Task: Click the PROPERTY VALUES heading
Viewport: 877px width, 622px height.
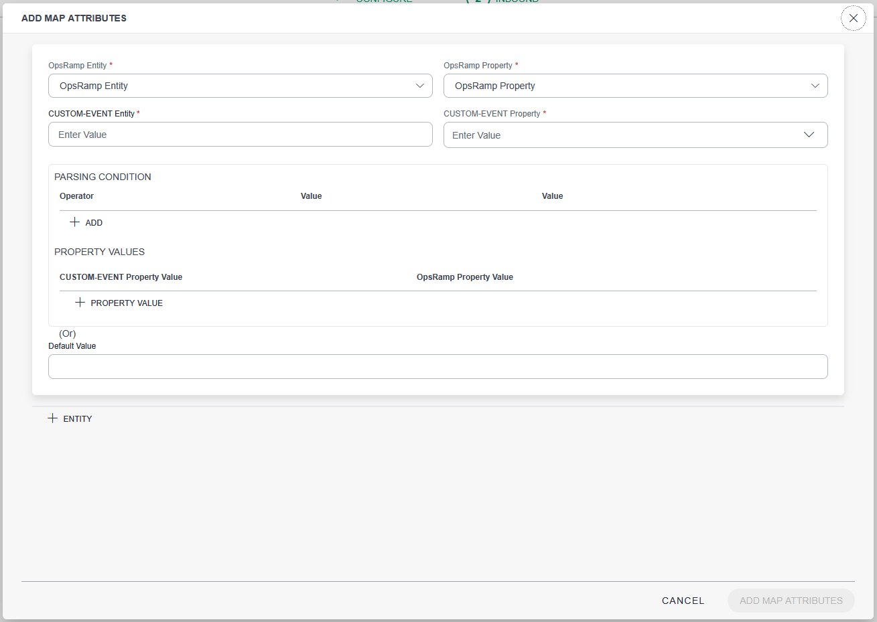Action: tap(99, 252)
